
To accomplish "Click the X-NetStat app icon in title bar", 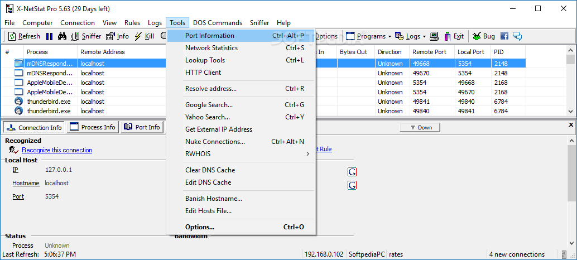I will point(10,9).
